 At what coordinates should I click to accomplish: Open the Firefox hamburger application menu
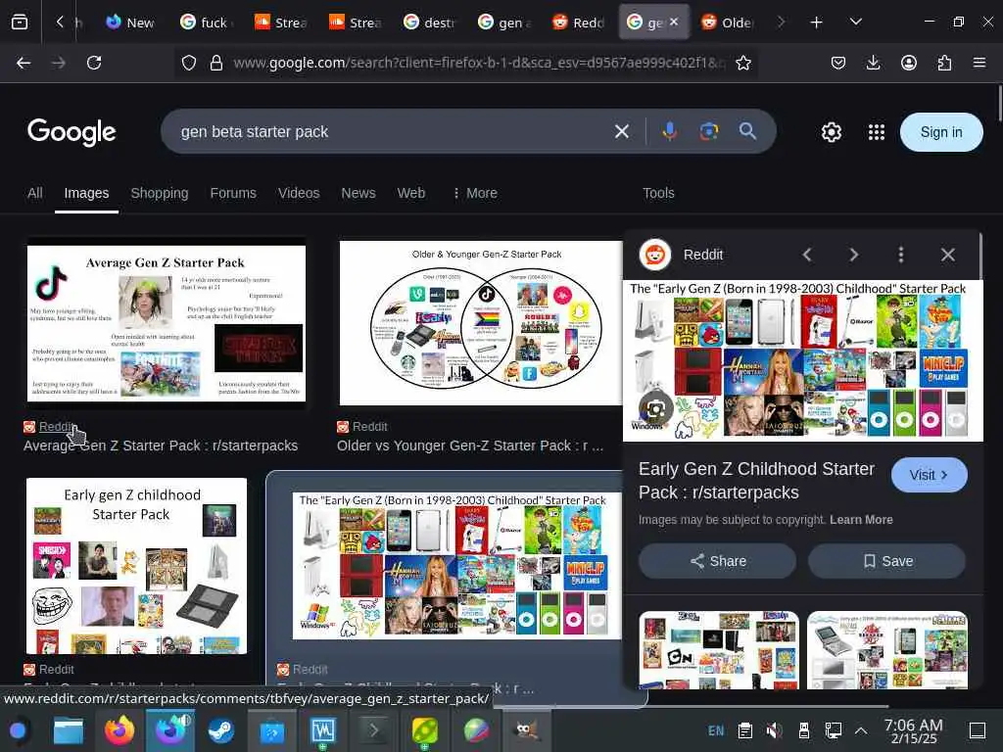tap(979, 63)
